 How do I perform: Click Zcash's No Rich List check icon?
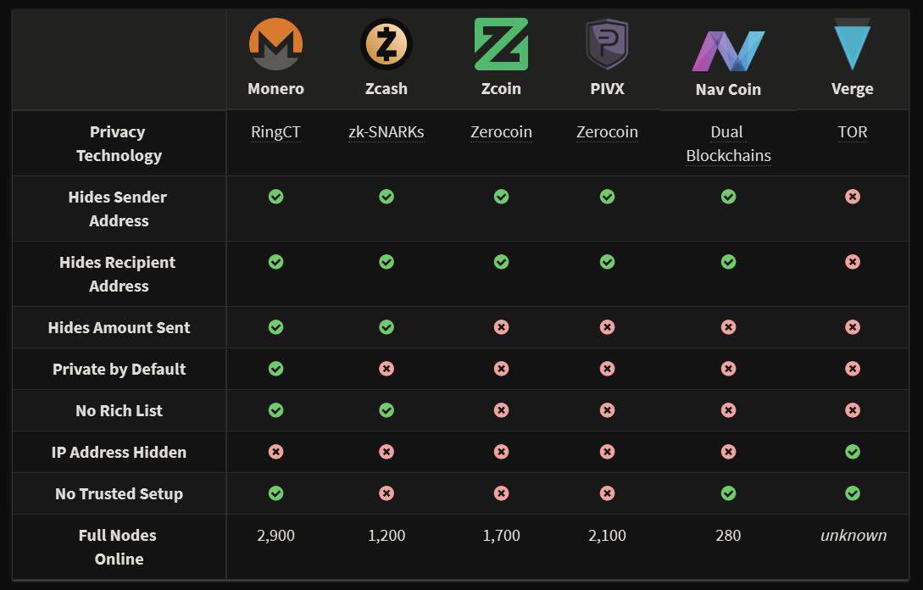point(386,410)
